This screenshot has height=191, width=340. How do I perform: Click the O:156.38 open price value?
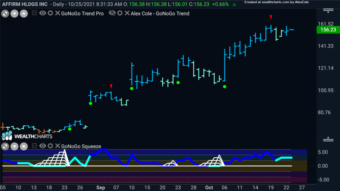135,4
